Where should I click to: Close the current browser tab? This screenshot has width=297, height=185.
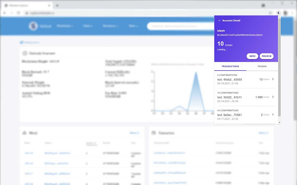(x=49, y=6)
